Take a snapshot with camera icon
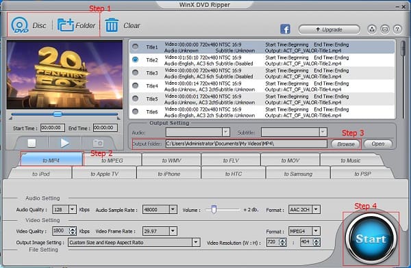Viewport: 411px width, 268px height. coord(98,143)
